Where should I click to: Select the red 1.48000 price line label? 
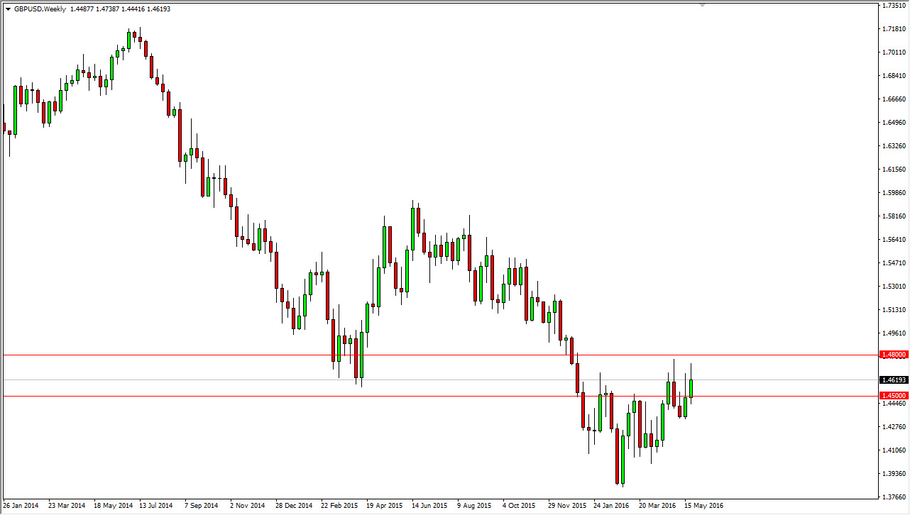click(x=893, y=354)
